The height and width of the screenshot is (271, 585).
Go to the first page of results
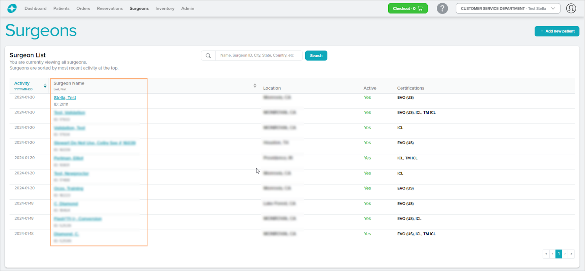(546, 254)
